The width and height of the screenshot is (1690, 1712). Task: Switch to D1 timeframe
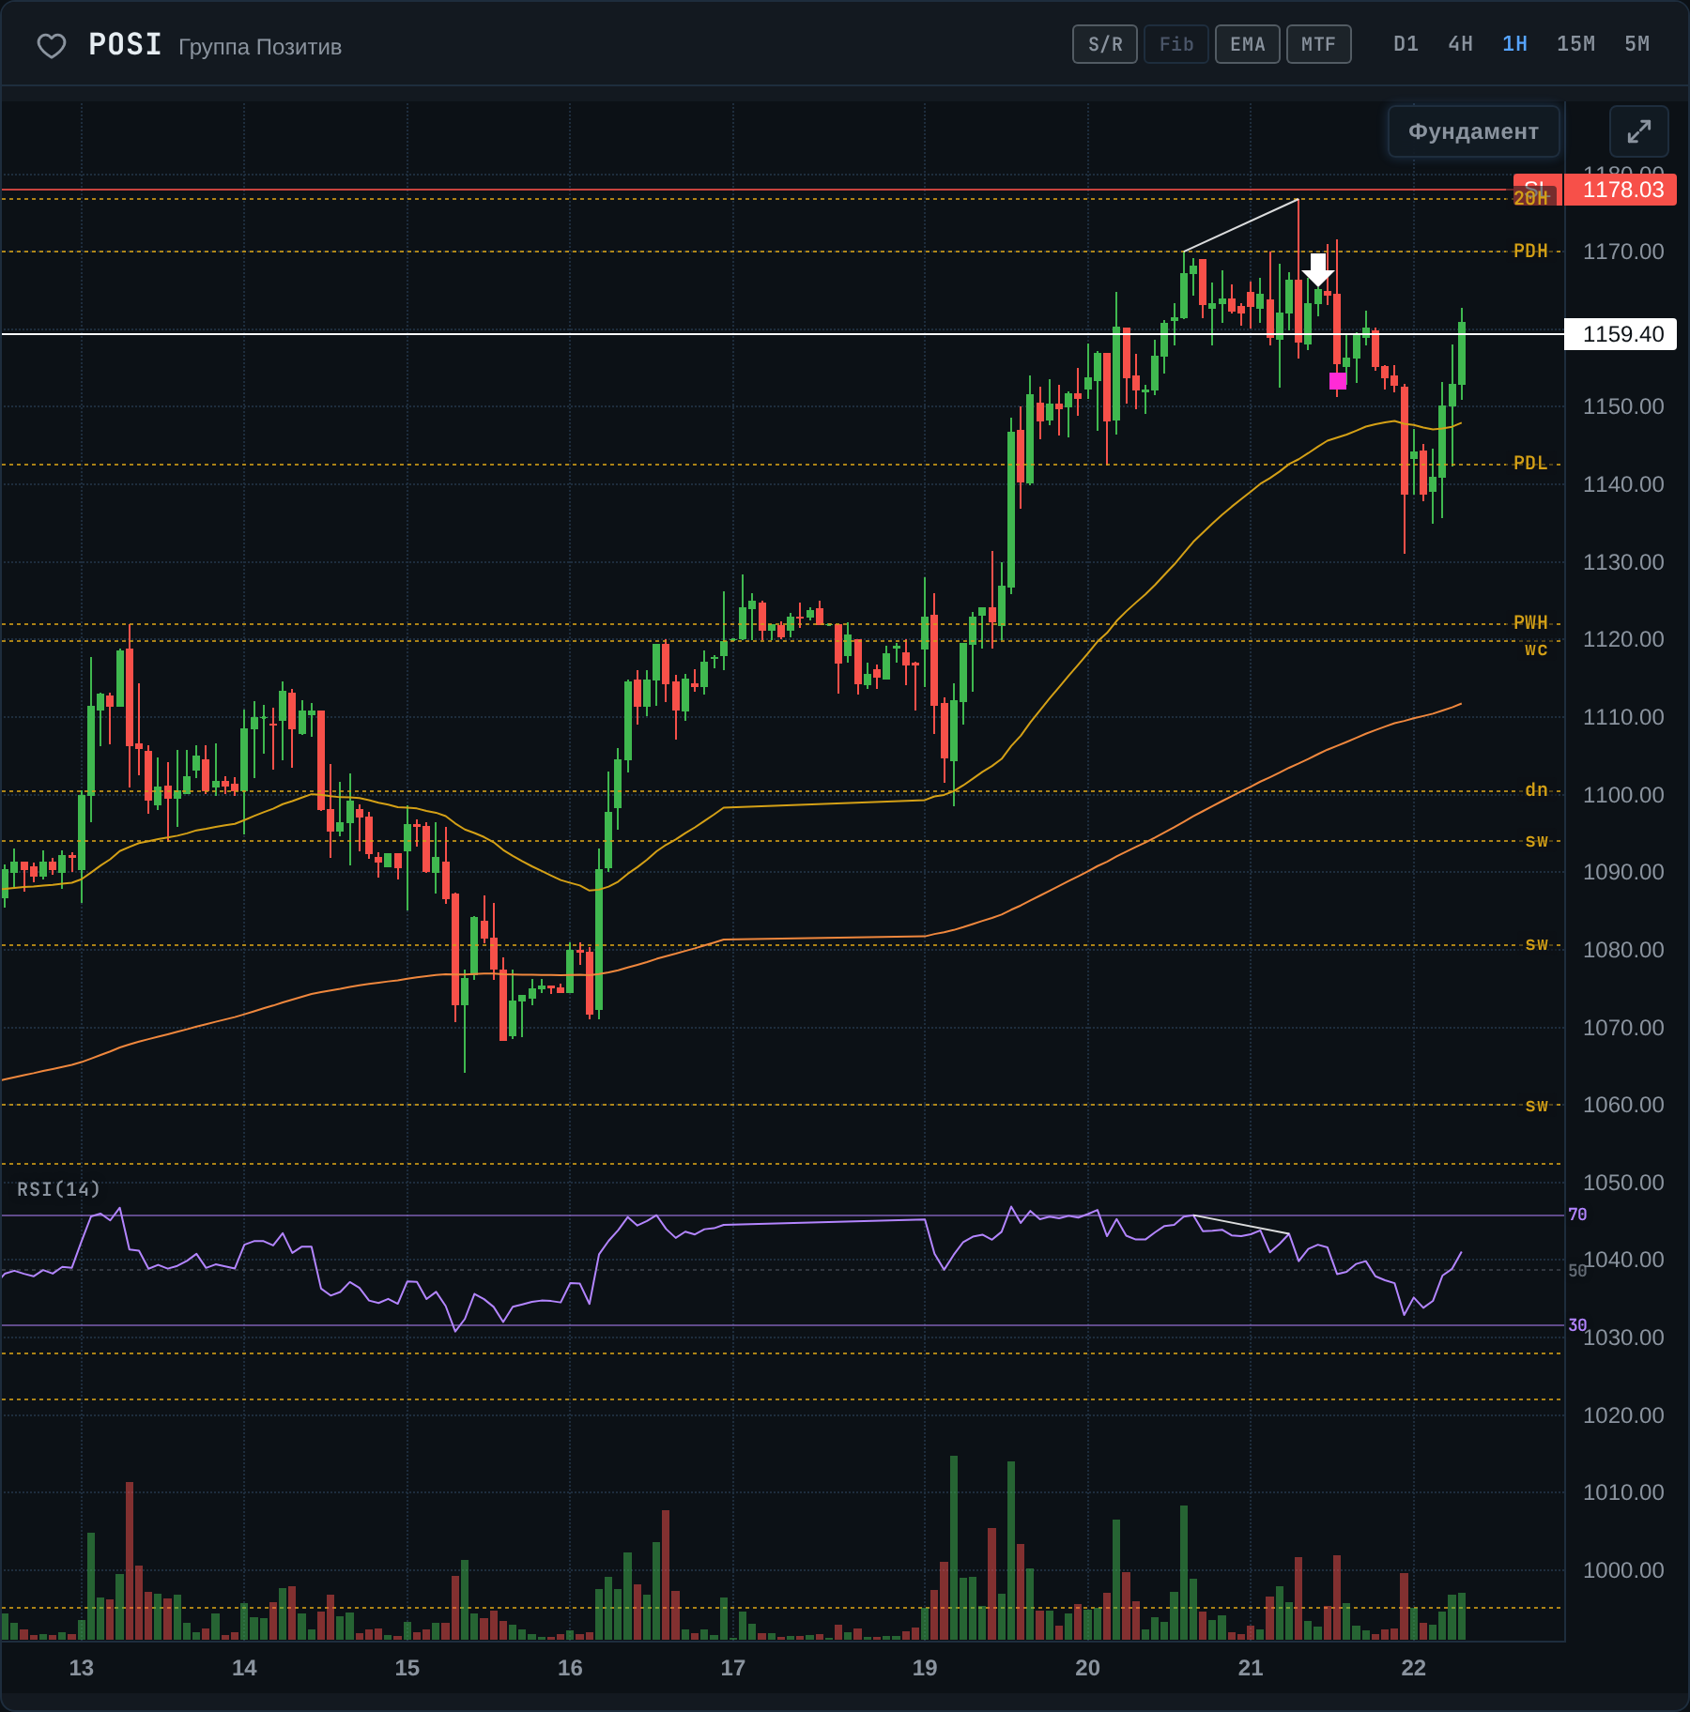(x=1406, y=44)
